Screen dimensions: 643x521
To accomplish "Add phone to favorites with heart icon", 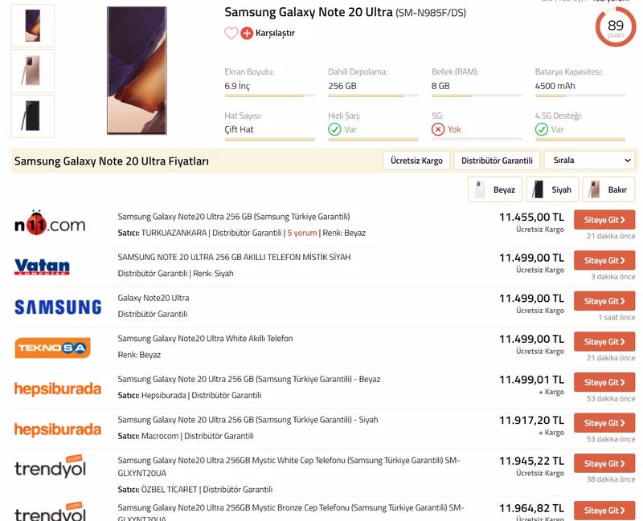I will coord(231,33).
